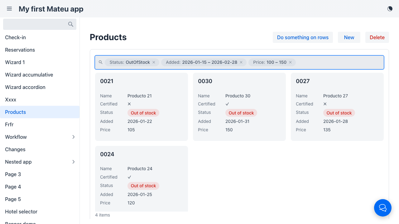Click the name Producto 24
This screenshot has height=224, width=399.
[x=140, y=169]
